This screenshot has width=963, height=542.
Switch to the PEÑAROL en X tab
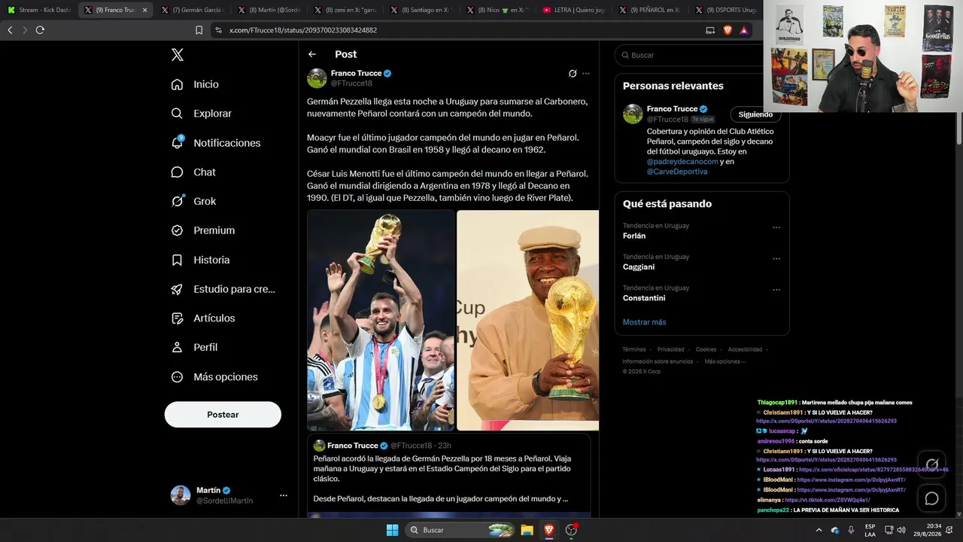650,10
